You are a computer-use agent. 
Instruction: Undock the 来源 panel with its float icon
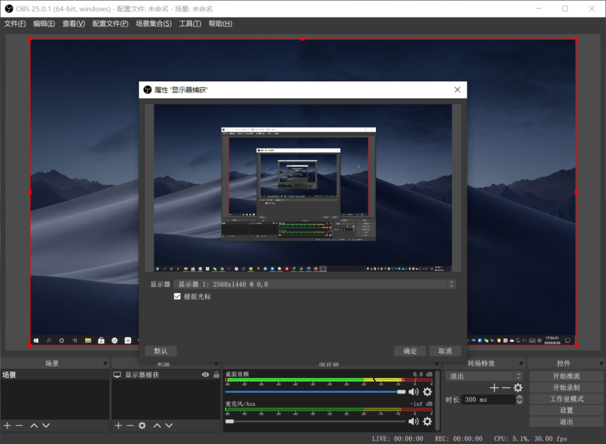coord(216,364)
